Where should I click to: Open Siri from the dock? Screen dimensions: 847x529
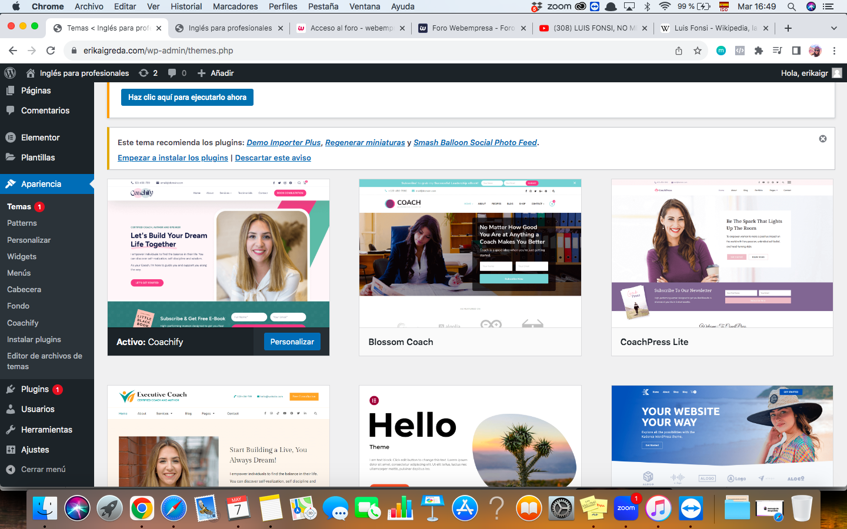pyautogui.click(x=77, y=508)
